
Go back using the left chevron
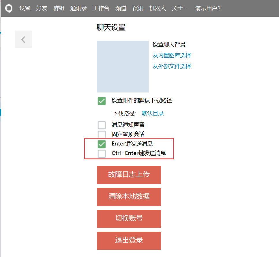click(23, 39)
